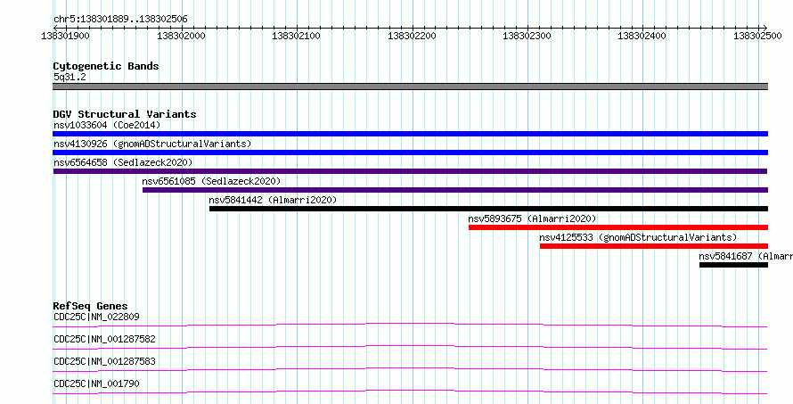Image resolution: width=793 pixels, height=404 pixels.
Task: Click ruler position 138302200
Action: [412, 36]
